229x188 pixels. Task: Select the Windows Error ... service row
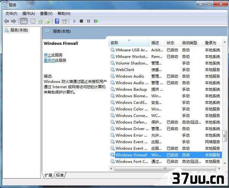click(x=165, y=135)
